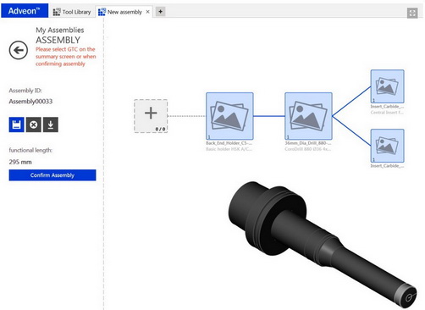Confirm Assembly using the blue button
This screenshot has width=425, height=310.
pyautogui.click(x=52, y=175)
